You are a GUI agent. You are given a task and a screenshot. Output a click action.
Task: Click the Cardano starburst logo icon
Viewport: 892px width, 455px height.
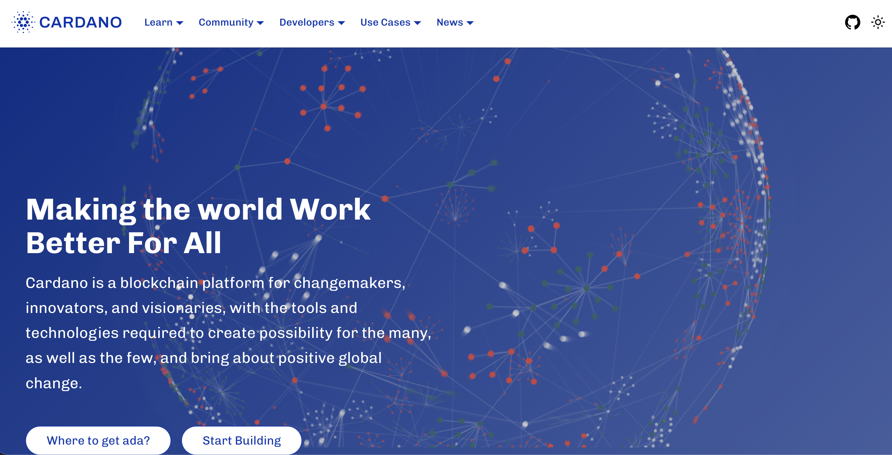[x=23, y=22]
